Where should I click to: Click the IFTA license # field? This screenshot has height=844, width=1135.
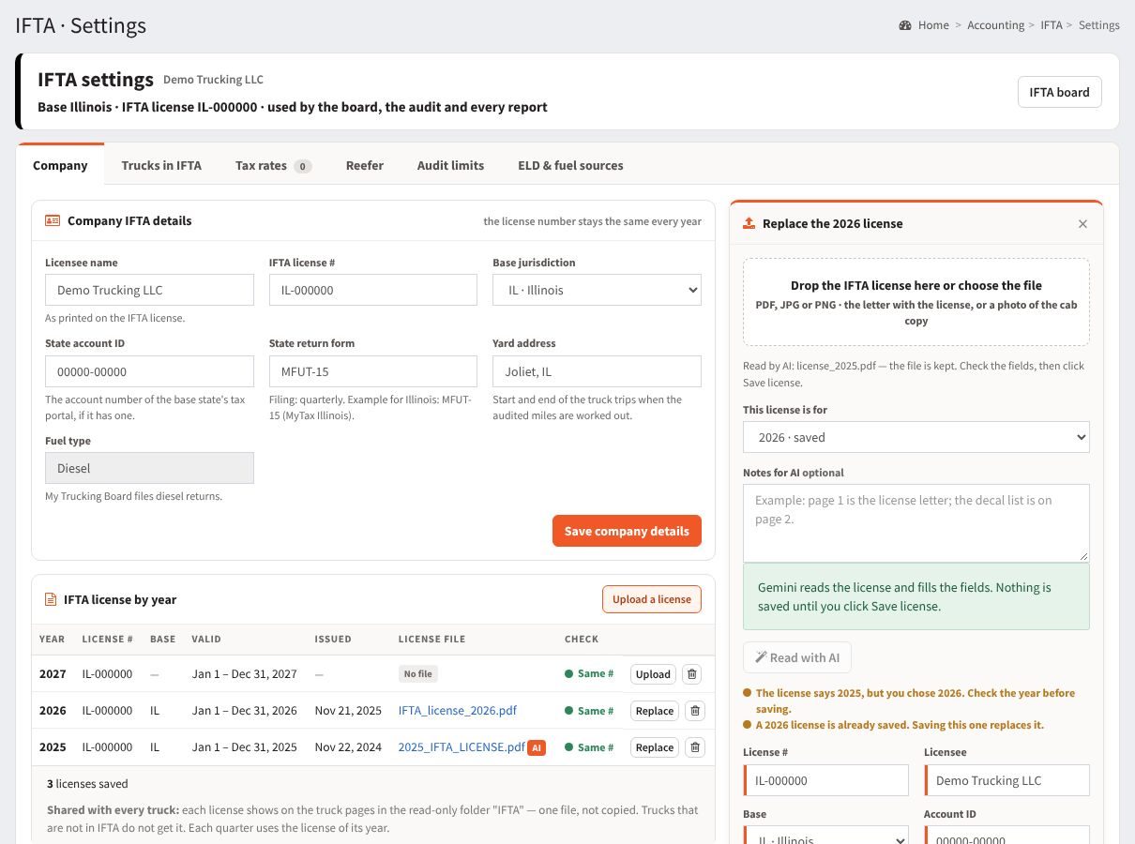tap(373, 290)
